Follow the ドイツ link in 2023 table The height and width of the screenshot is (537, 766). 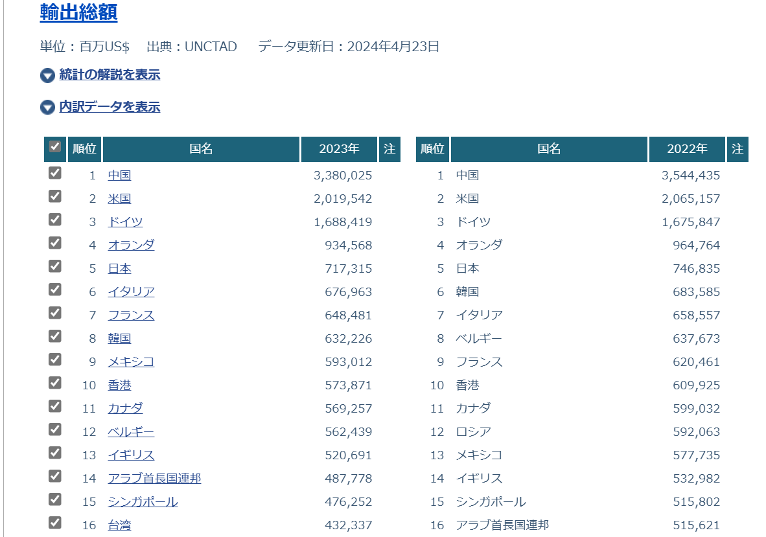(125, 222)
